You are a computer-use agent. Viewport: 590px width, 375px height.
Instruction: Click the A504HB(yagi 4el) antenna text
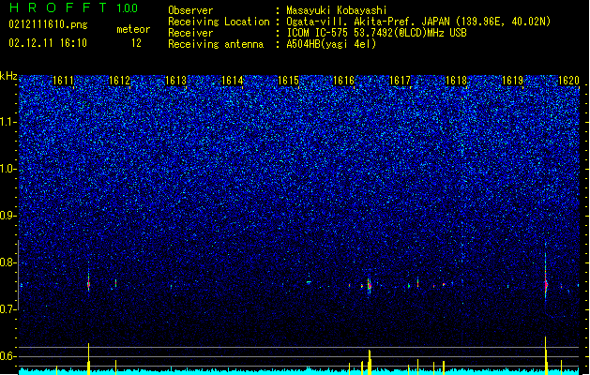(331, 44)
